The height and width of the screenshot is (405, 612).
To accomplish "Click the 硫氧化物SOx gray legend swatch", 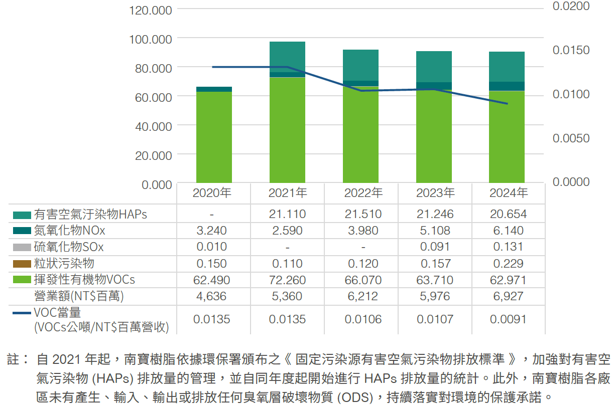I will (x=22, y=247).
